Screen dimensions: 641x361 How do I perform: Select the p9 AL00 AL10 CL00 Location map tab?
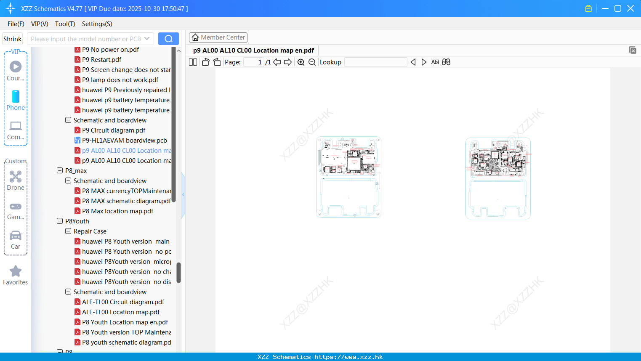(253, 50)
